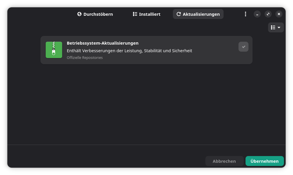Click the Offizielle Repositories label
The width and height of the screenshot is (293, 175).
(x=85, y=58)
